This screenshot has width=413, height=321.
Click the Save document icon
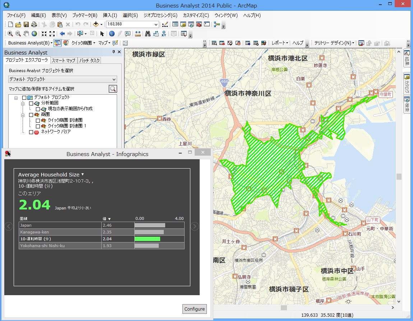click(x=26, y=24)
